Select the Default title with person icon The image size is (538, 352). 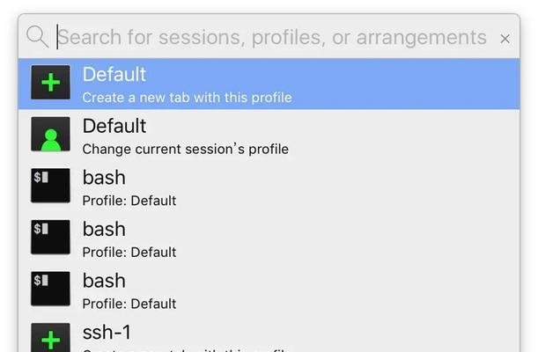pos(114,126)
